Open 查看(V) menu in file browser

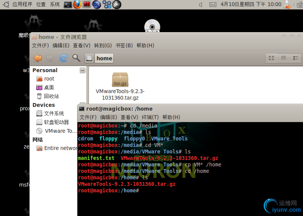pyautogui.click(x=82, y=45)
